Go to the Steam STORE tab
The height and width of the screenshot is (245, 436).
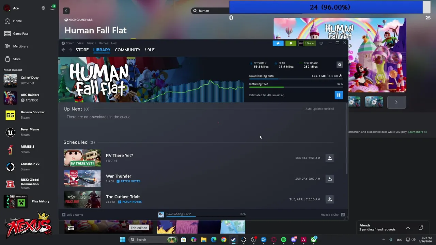(82, 50)
